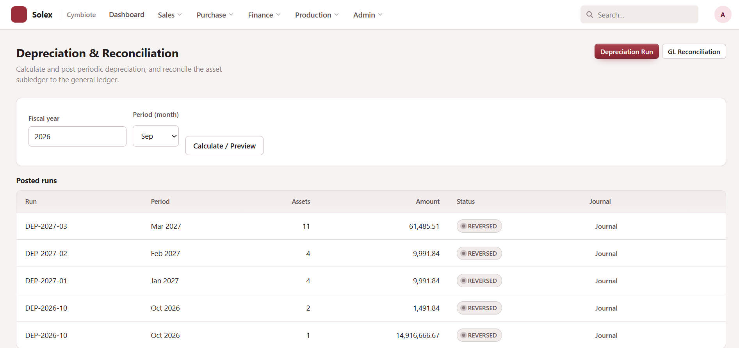Open the user avatar A
Screen dimensions: 739x348
tap(723, 14)
